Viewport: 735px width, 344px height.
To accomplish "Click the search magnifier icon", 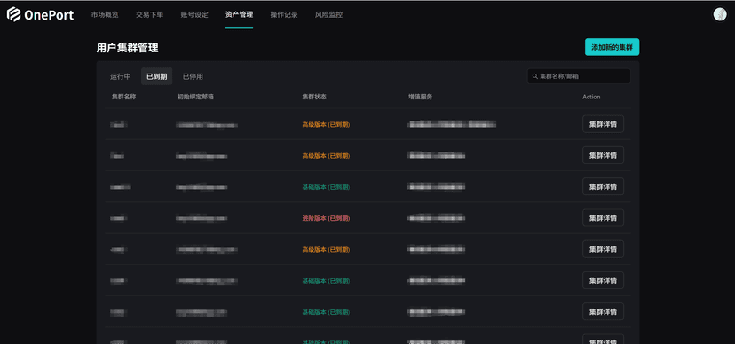I will coord(535,76).
